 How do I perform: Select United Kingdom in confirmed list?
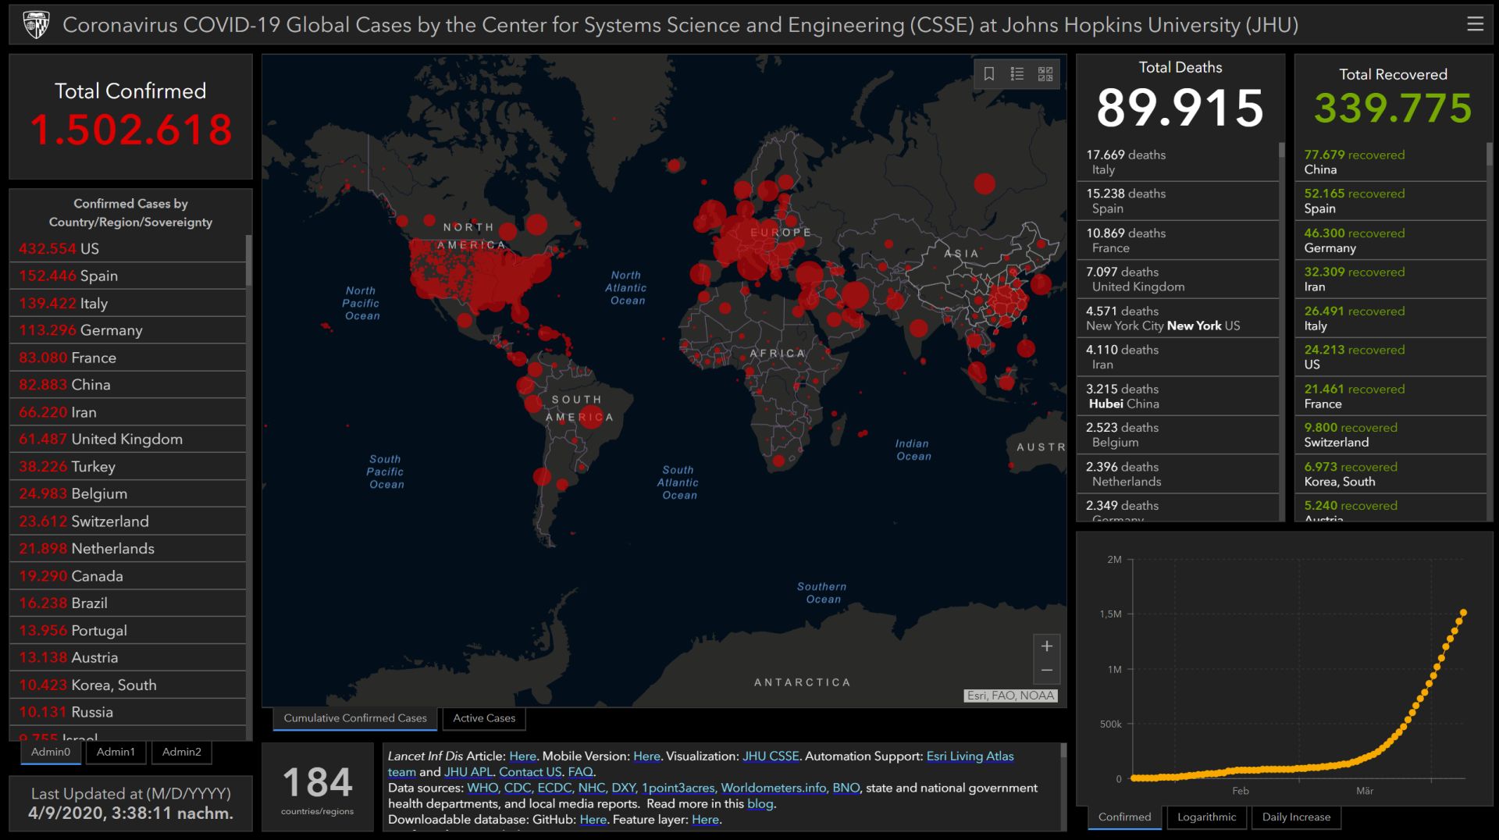tap(127, 439)
